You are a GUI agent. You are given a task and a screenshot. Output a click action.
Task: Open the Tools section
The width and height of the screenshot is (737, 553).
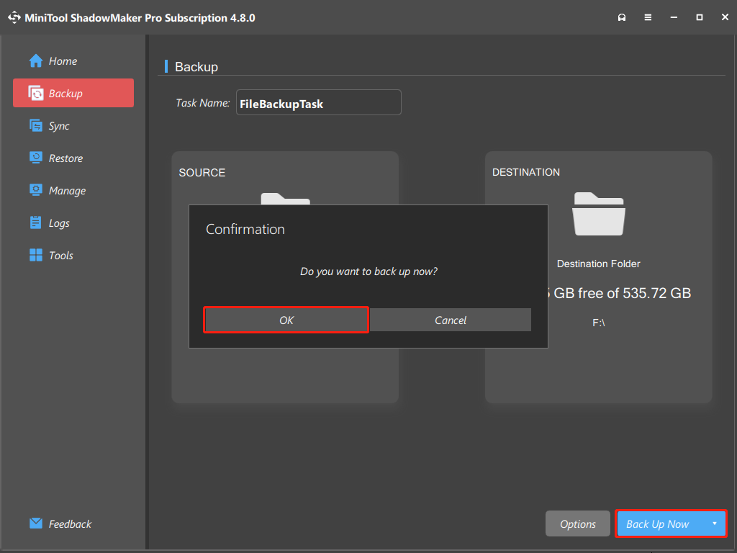pyautogui.click(x=61, y=255)
